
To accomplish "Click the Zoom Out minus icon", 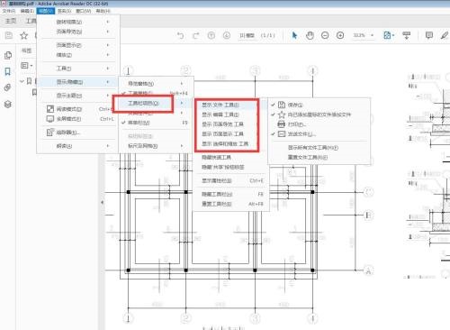I will (325, 35).
